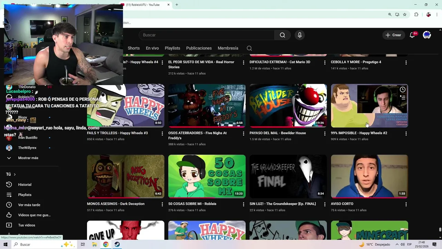Play FAILS Y TROLLEOS Happy Wheels #3 thumbnail
Viewport: 442px width, 249px height.
click(x=126, y=106)
